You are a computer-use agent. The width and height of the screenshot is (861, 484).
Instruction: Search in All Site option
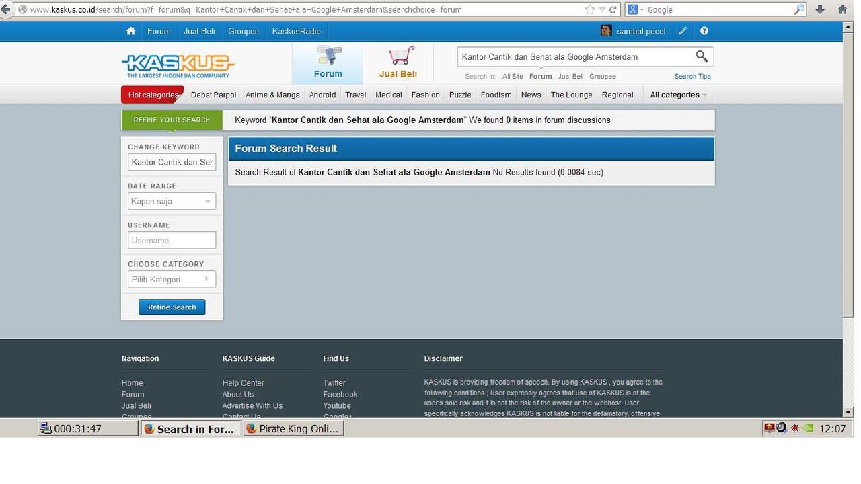pos(513,77)
